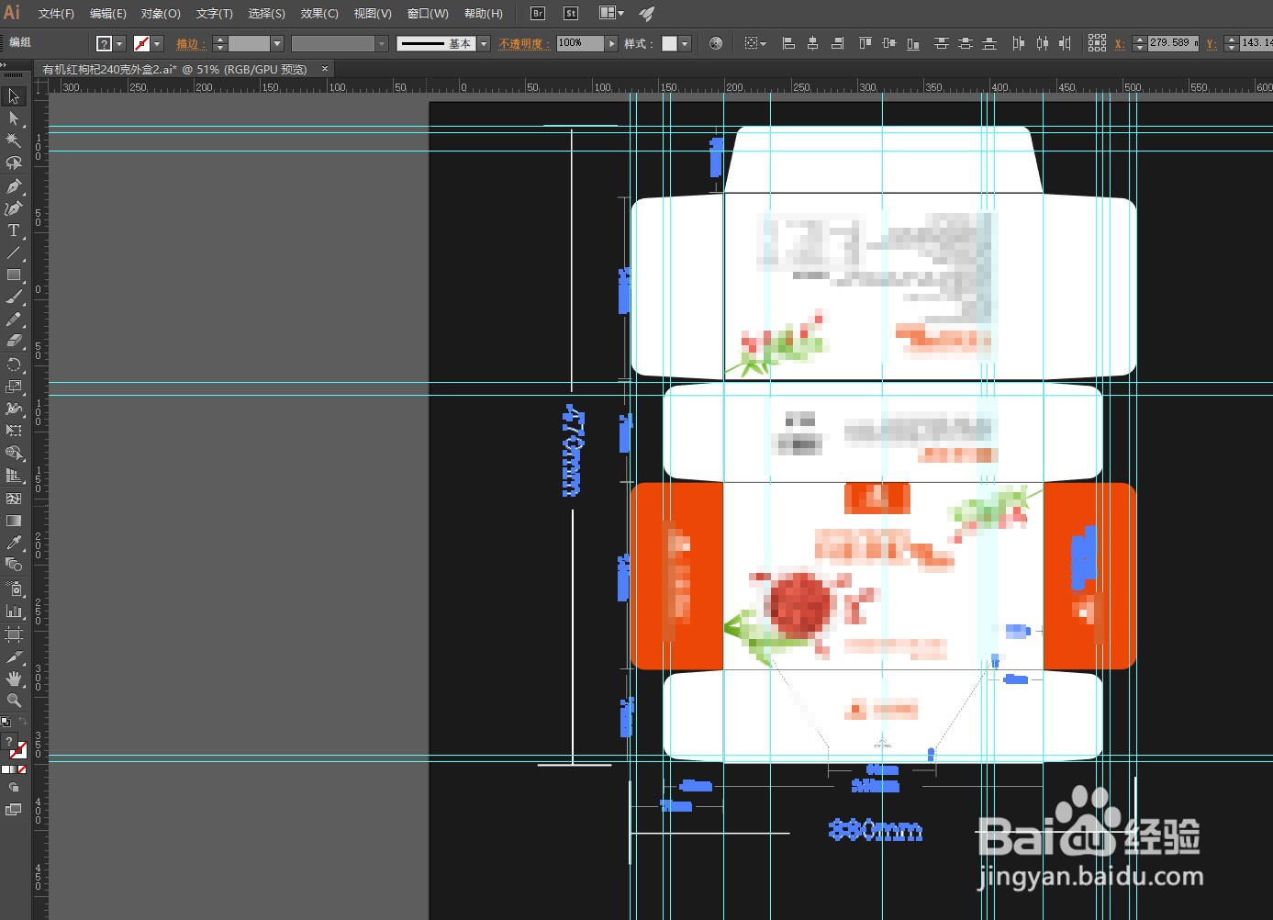
Task: Open the 效果(C) menu
Action: coord(319,14)
